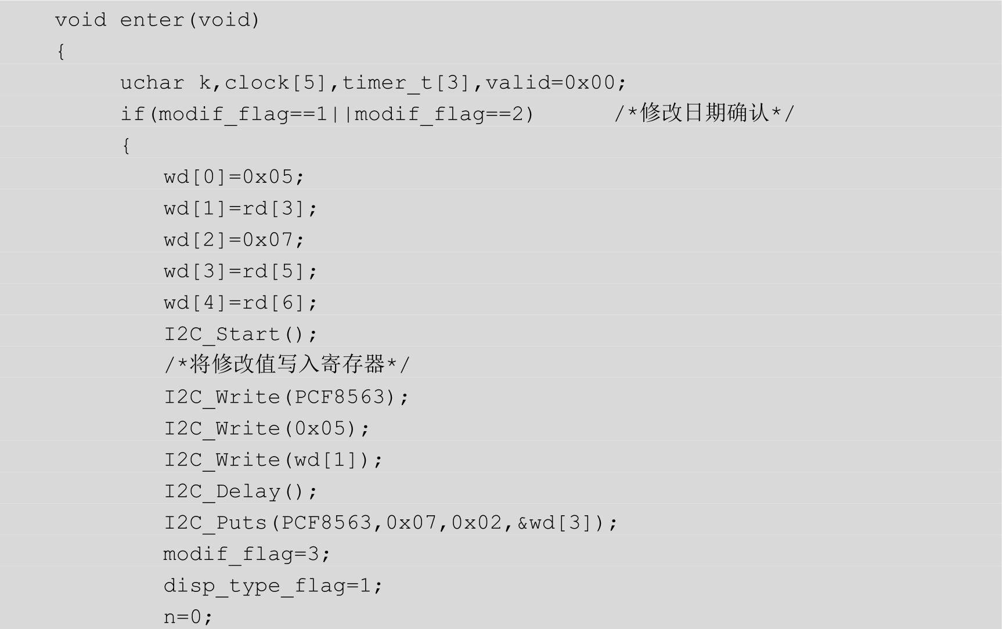This screenshot has width=1002, height=629.
Task: Click the "wd[1]=rd[3];" assignment line
Action: click(240, 208)
